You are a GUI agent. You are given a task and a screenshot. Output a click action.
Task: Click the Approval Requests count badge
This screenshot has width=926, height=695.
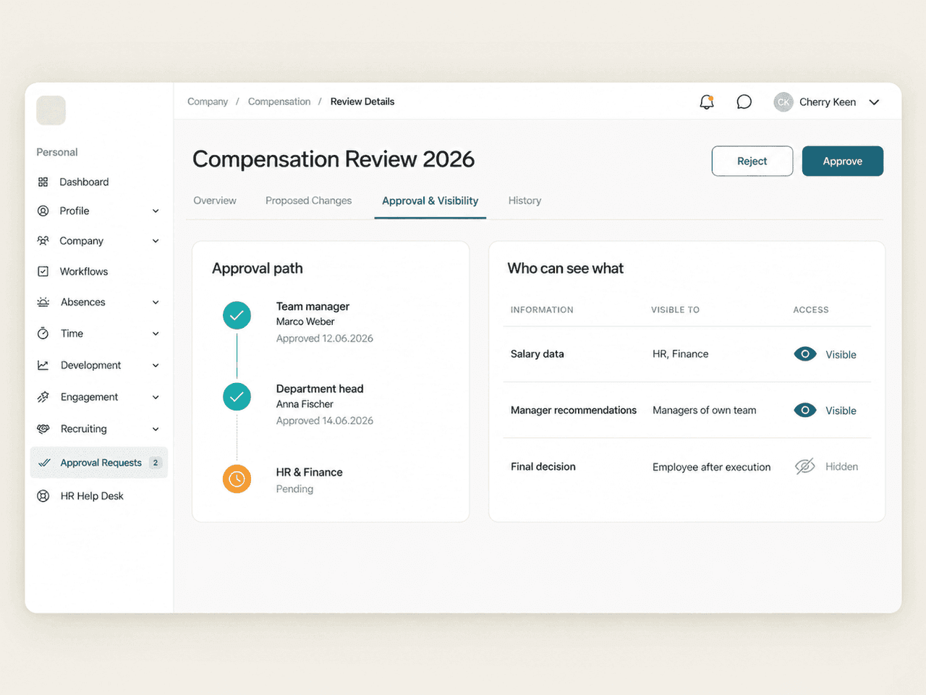pyautogui.click(x=156, y=463)
